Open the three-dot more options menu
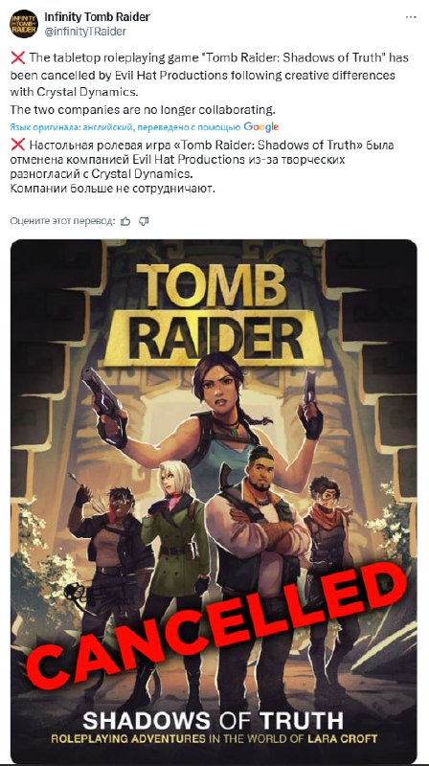This screenshot has height=766, width=429. 411,17
